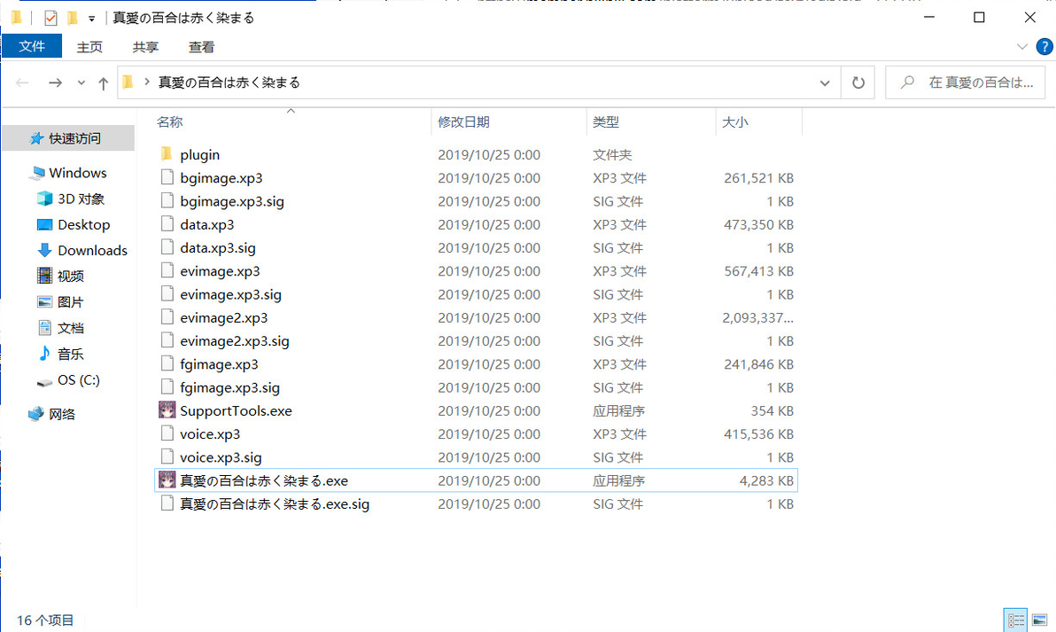Switch to the 共享 ribbon tab

(145, 46)
